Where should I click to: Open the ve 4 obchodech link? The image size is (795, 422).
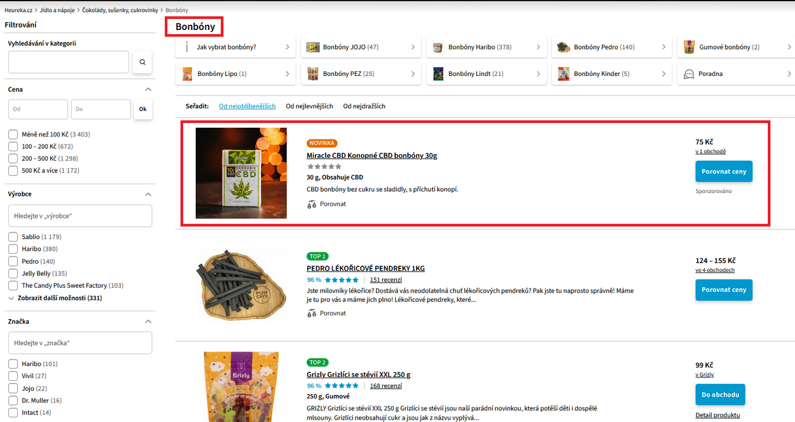tap(715, 270)
